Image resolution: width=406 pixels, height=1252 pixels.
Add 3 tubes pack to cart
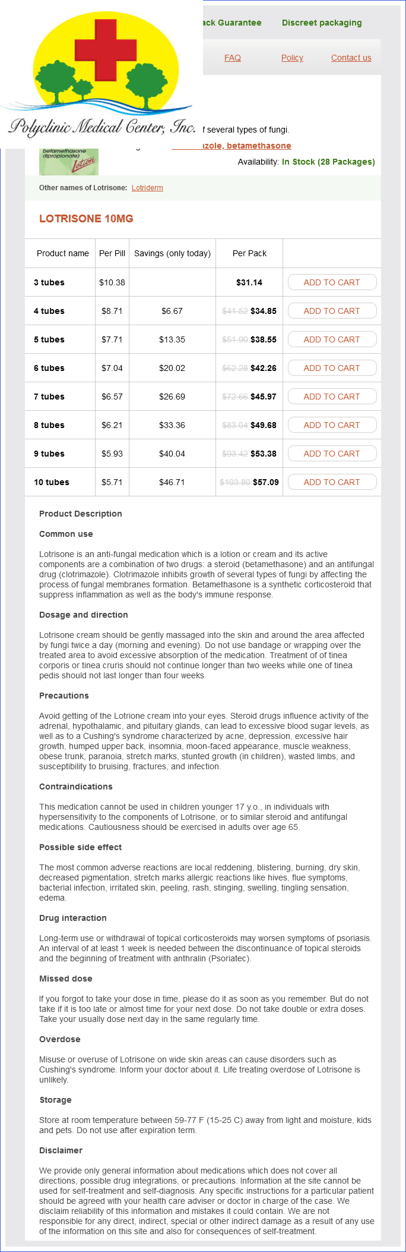click(x=332, y=282)
